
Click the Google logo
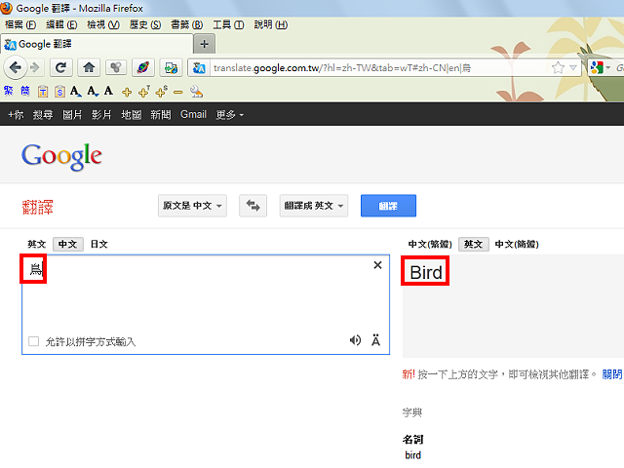(x=61, y=157)
